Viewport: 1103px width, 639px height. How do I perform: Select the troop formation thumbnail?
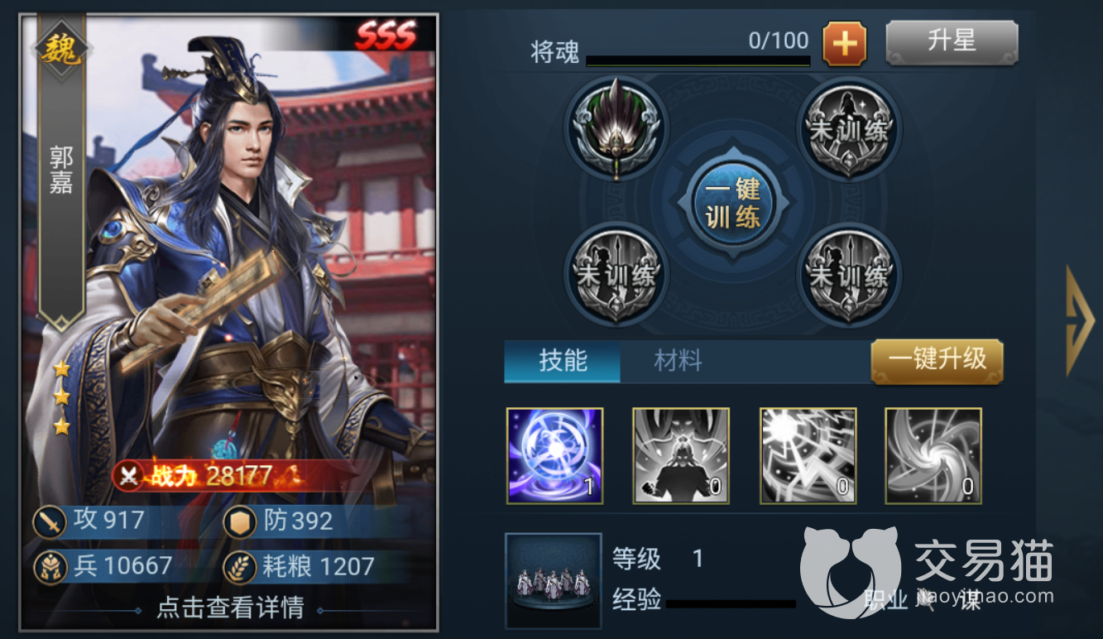[x=554, y=582]
